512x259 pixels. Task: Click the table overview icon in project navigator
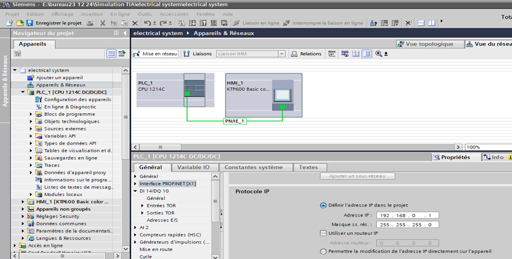point(122,54)
